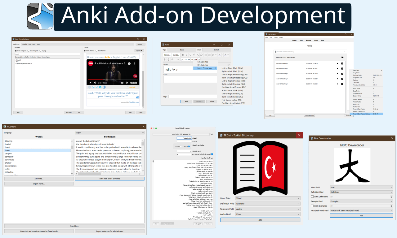Click Sync from online providers button
The width and height of the screenshot is (397, 238).
coord(109,179)
